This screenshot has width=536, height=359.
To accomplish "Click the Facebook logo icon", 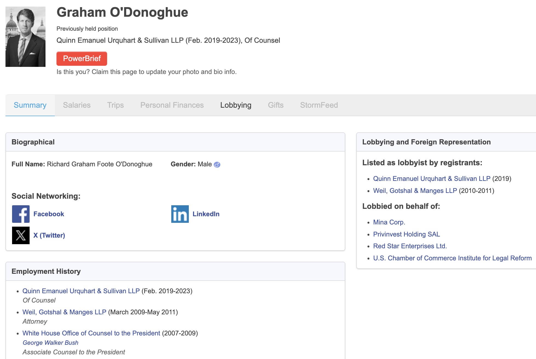I will [21, 214].
